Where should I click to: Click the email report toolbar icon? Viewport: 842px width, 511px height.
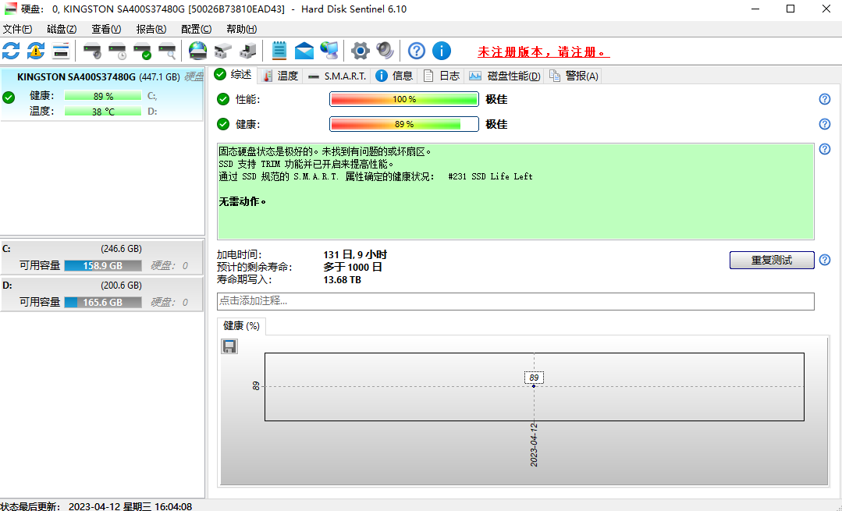(304, 50)
